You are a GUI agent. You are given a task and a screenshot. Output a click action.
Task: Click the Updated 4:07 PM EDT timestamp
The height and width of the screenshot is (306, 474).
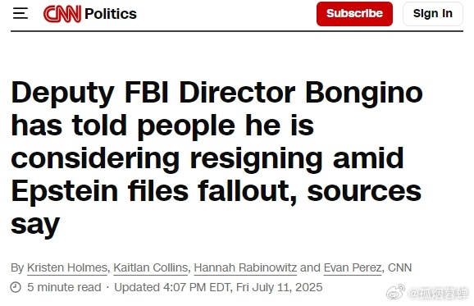coord(218,287)
